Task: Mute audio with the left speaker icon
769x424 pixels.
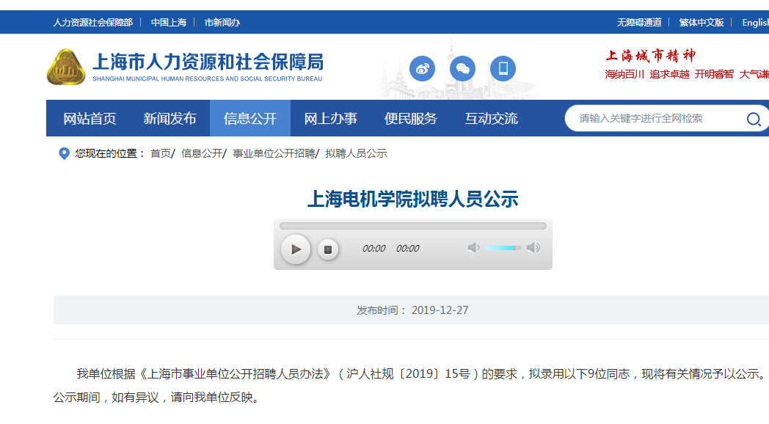Action: pos(473,248)
